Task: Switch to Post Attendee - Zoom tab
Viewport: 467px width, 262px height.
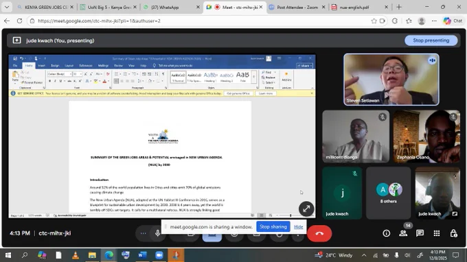Action: point(297,7)
